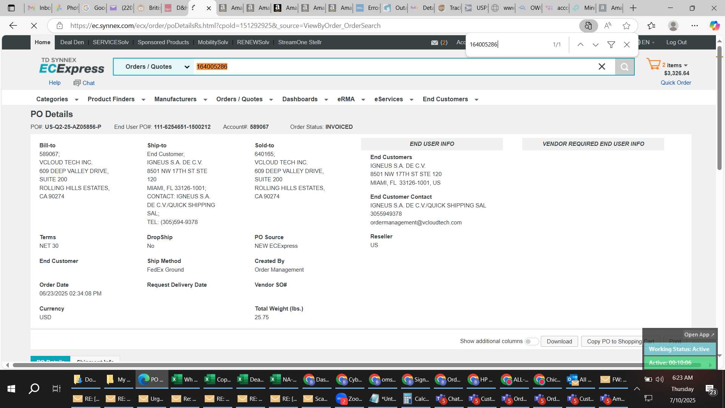Screen dimensions: 725x408
Task: Go to previous find result
Action: point(580,45)
